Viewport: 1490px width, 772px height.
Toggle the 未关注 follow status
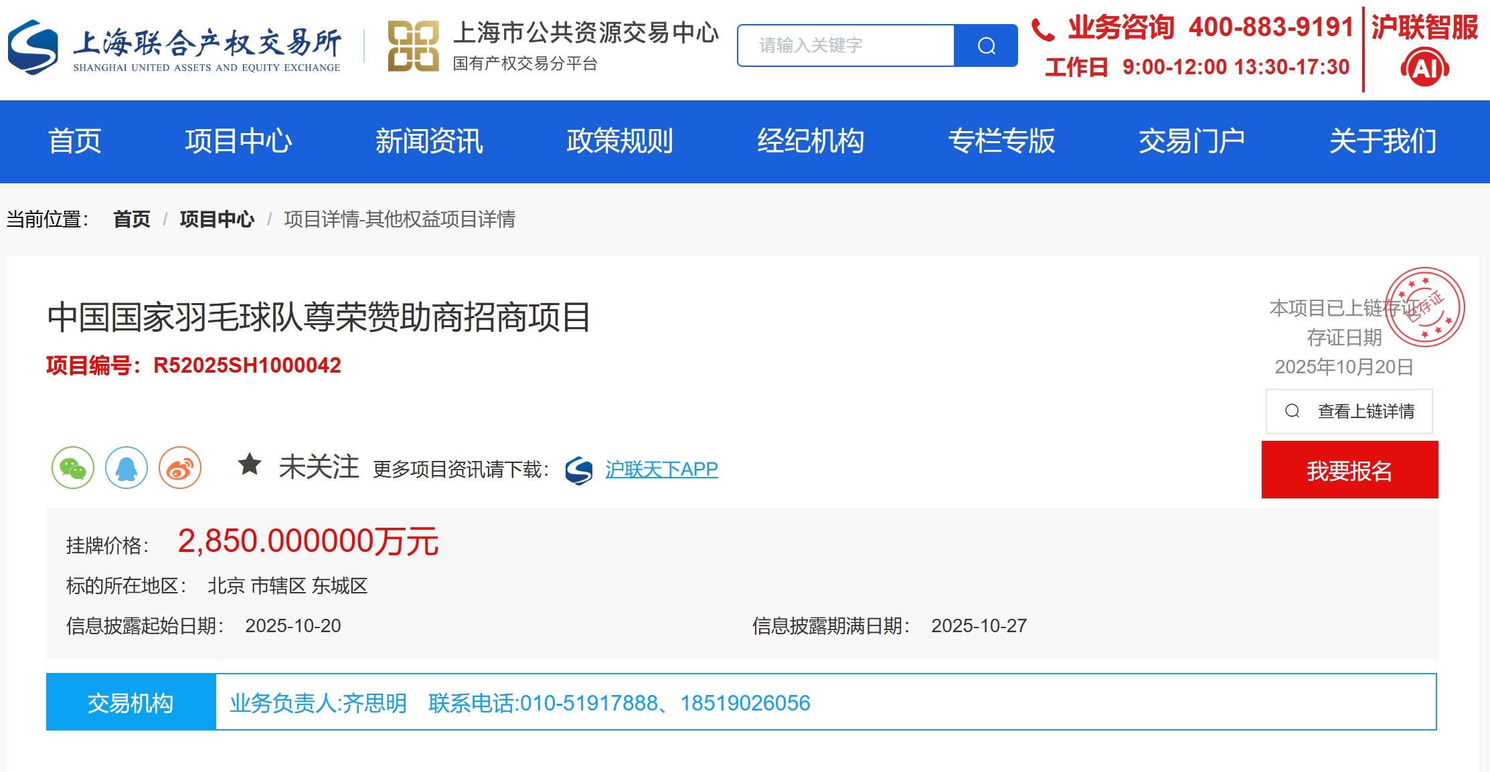(319, 467)
